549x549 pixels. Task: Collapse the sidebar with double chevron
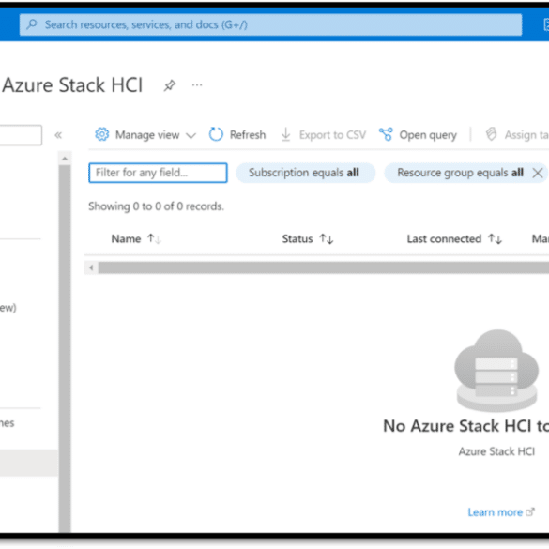(x=58, y=135)
